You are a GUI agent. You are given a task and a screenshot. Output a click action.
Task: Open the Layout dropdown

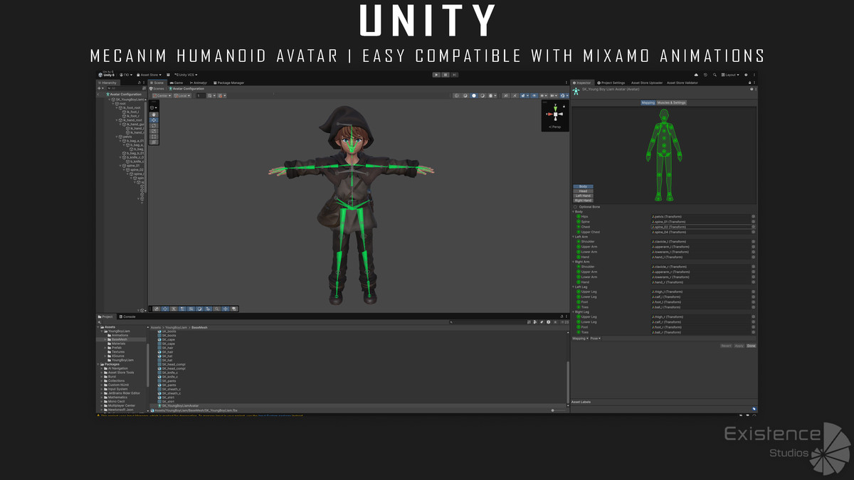[729, 75]
